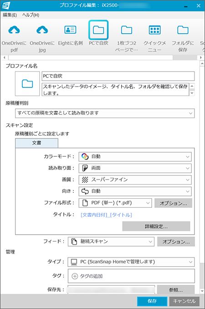Open the ヘルプ(H) menu

pyautogui.click(x=31, y=15)
